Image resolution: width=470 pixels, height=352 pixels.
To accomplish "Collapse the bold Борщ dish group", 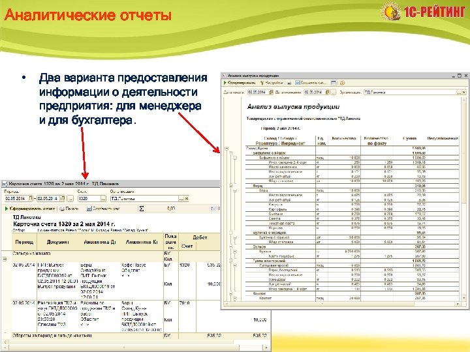I will [231, 186].
